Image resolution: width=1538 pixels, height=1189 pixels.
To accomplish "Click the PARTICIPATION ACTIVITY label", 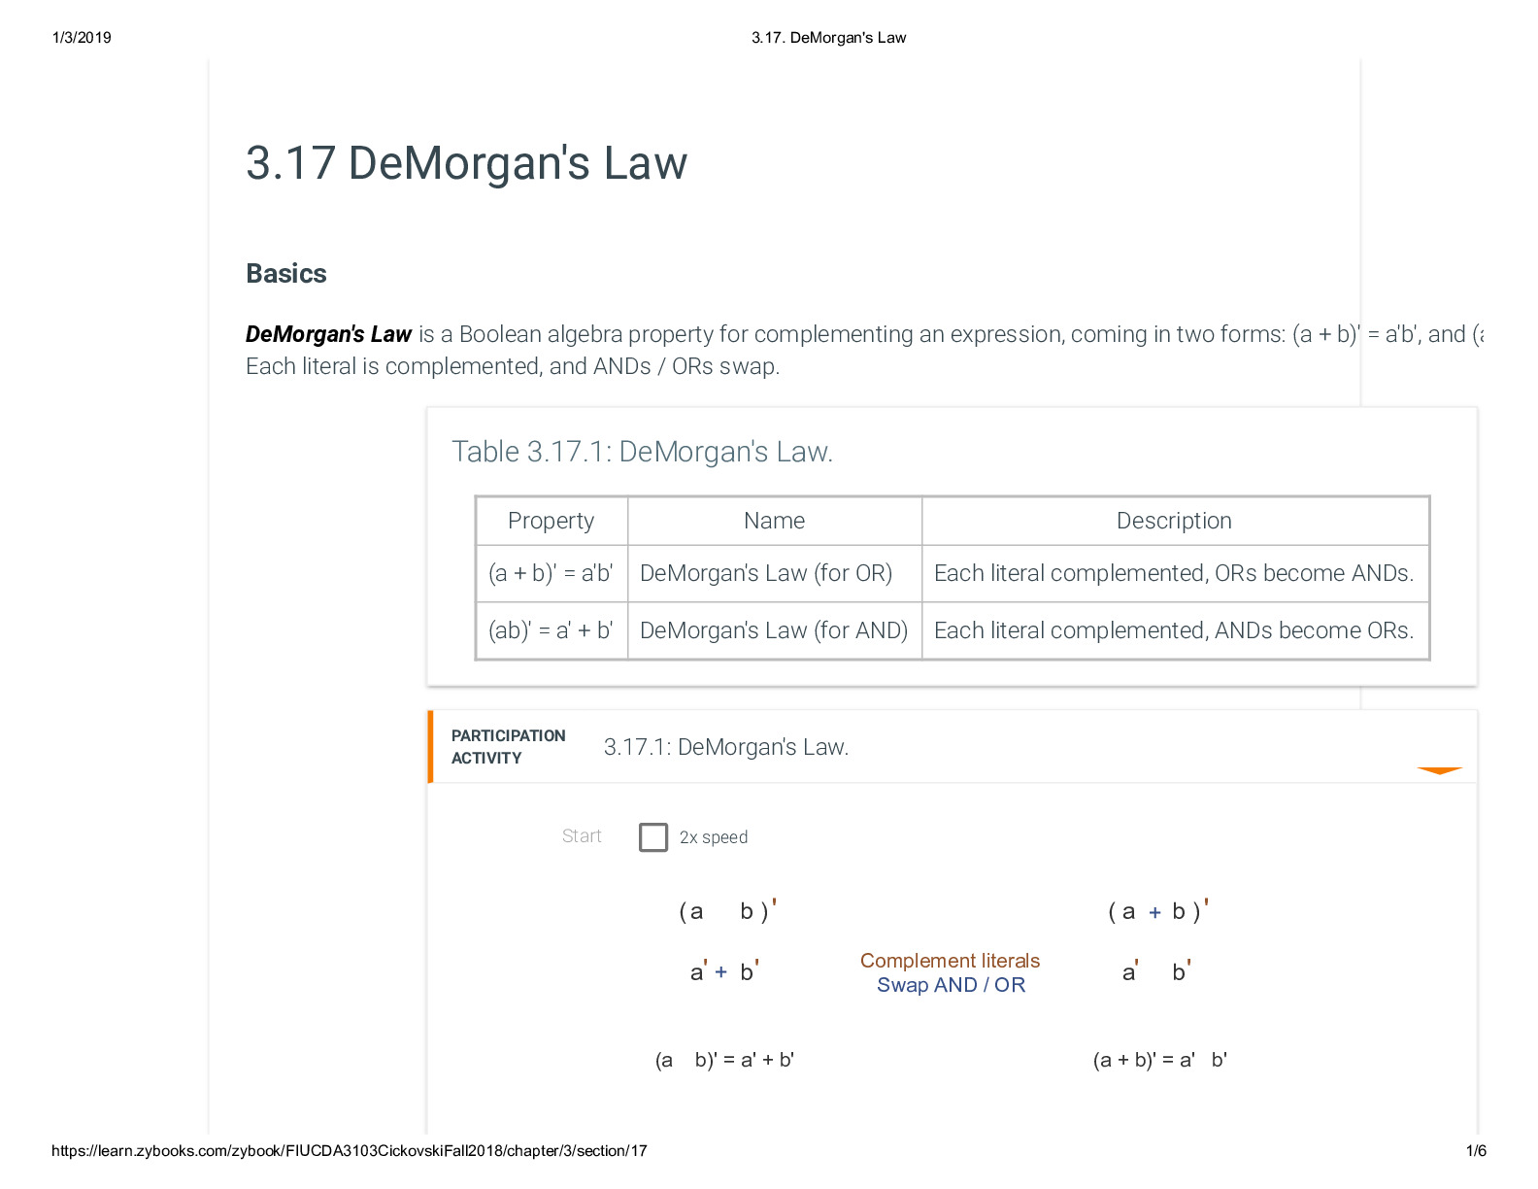I will click(508, 747).
